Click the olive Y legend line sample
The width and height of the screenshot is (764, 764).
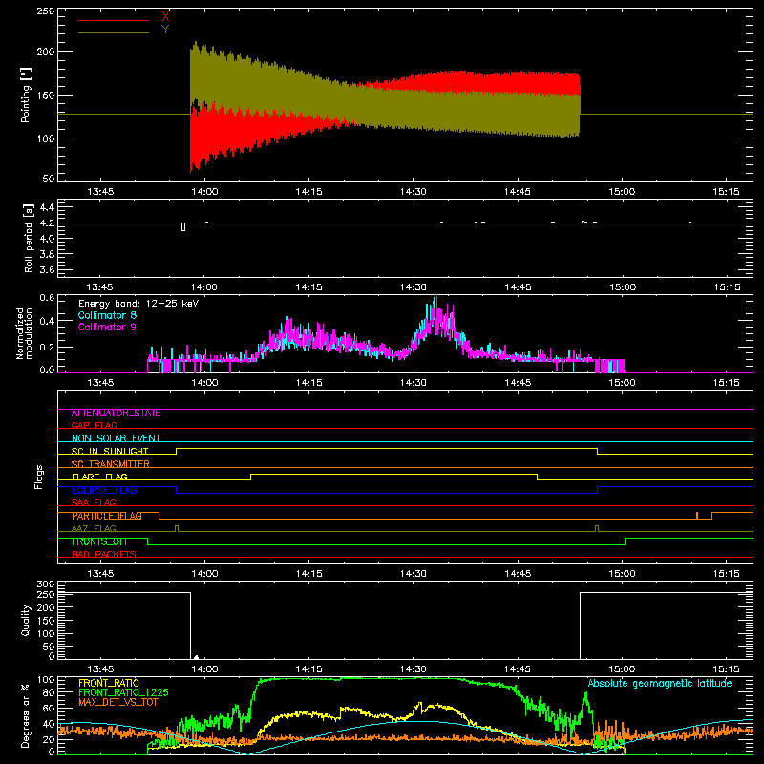[x=114, y=33]
